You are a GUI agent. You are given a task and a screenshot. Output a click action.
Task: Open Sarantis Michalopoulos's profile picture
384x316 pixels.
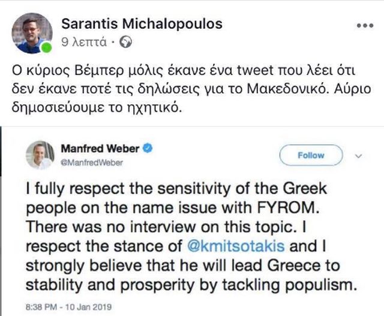tap(31, 32)
